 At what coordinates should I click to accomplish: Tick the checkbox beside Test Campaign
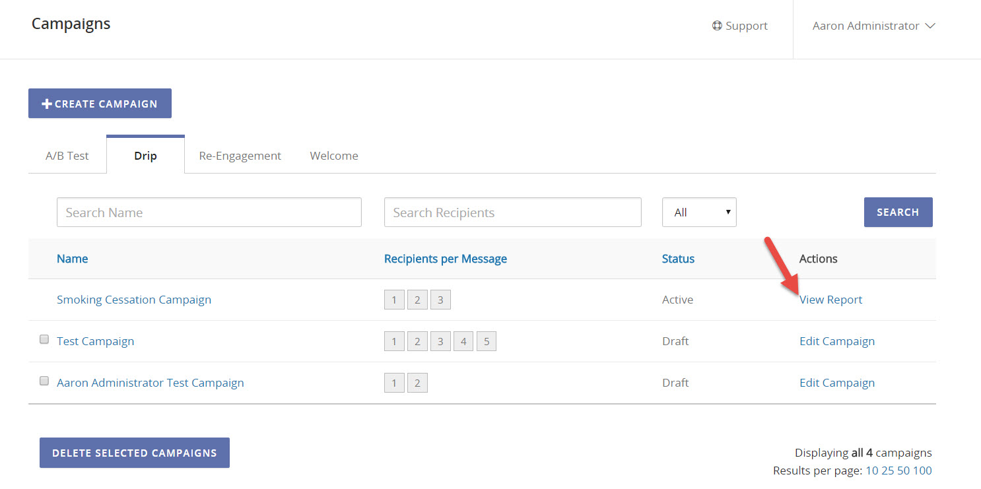tap(44, 340)
